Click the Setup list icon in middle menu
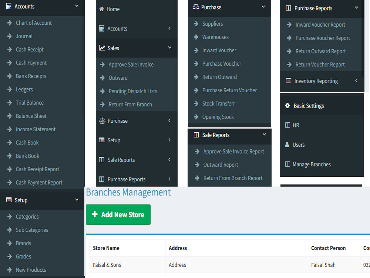This screenshot has width=370, height=278. (102, 140)
